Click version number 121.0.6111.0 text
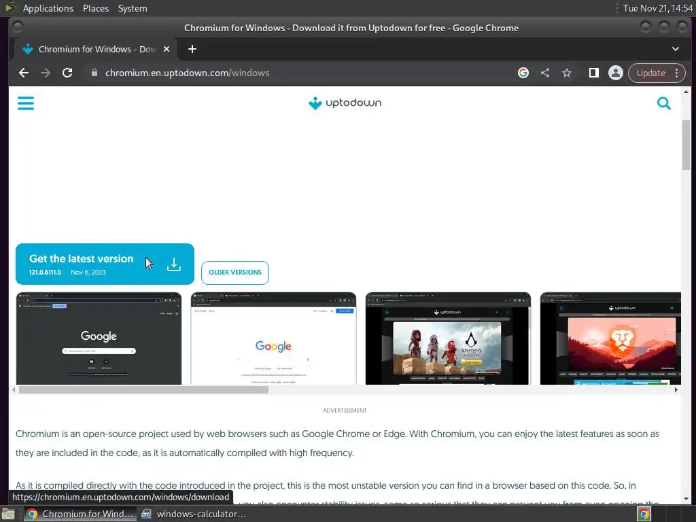This screenshot has height=522, width=696. (x=45, y=272)
